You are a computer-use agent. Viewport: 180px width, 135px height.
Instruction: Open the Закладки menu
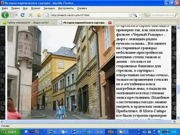click(x=49, y=8)
